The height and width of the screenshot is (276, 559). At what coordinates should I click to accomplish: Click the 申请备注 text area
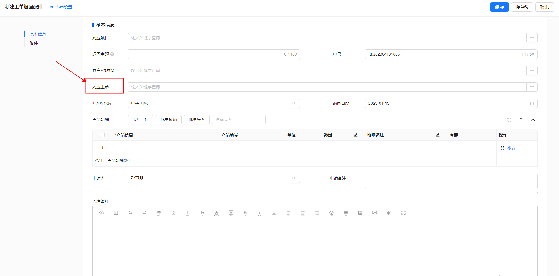tap(451, 181)
